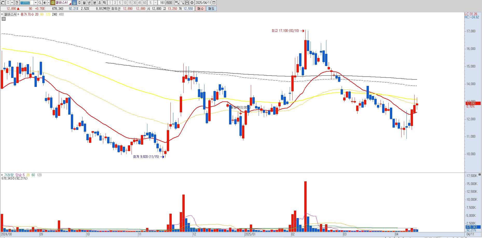The height and width of the screenshot is (238, 482).
Task: Click the '전' button
Action: tap(17, 3)
